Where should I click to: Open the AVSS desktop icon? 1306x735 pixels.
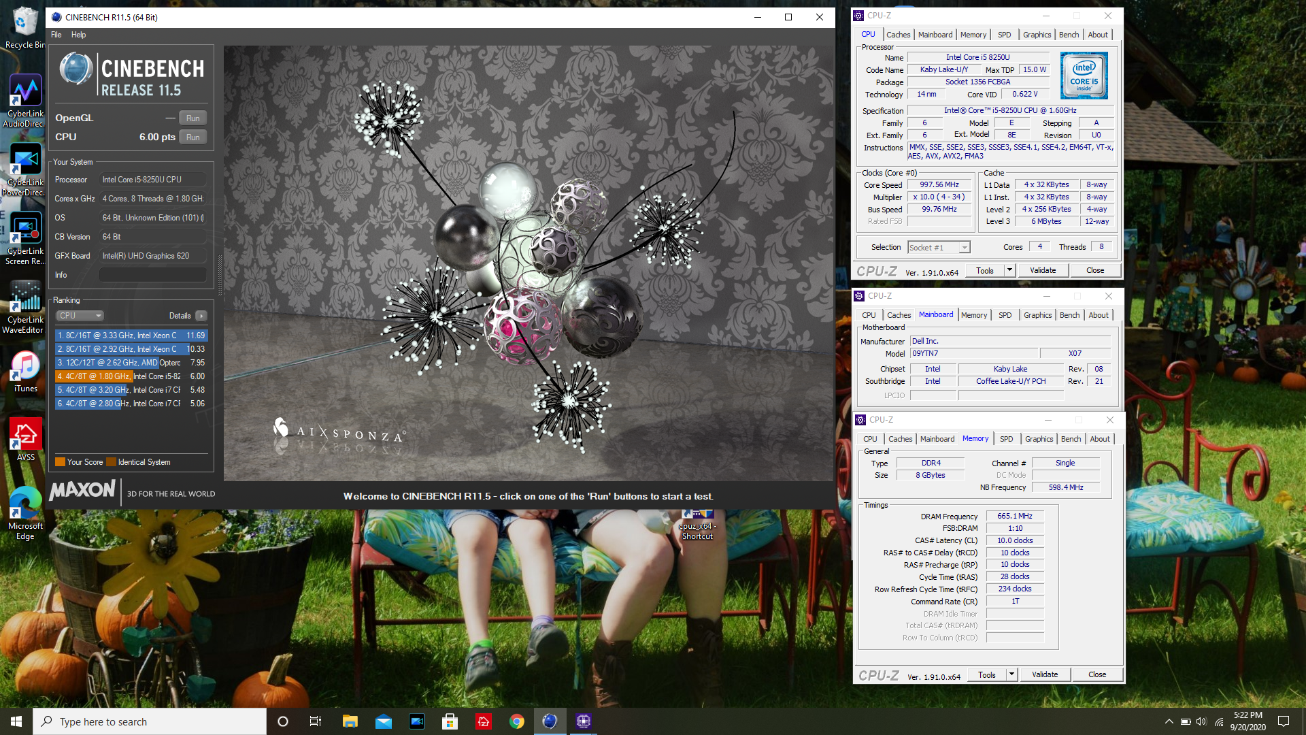25,440
